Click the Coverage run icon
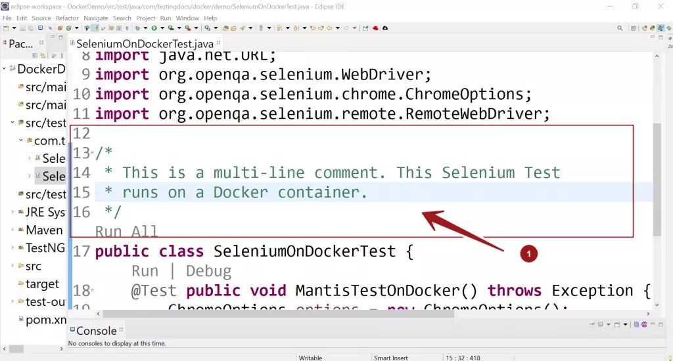This screenshot has width=673, height=361. (171, 28)
